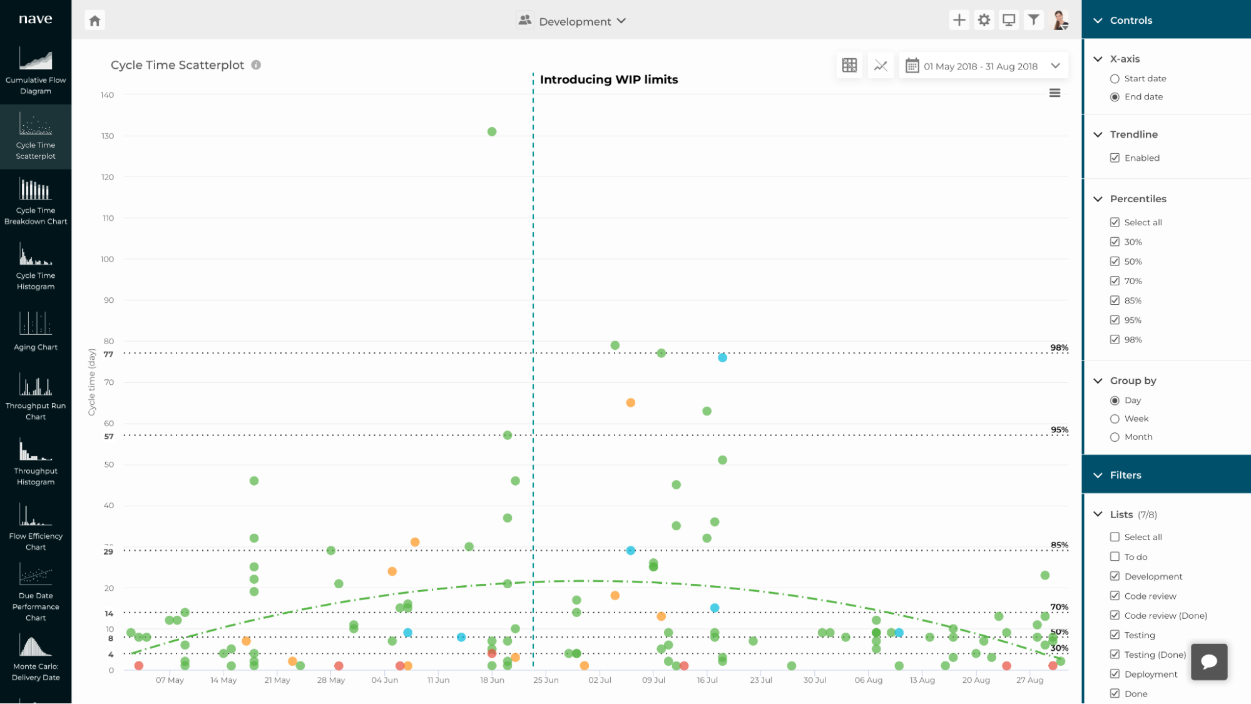Open the chart hamburger menu

point(1054,93)
